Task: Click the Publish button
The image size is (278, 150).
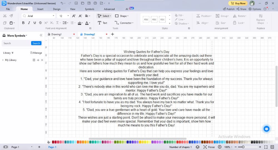Action: [x=229, y=9]
